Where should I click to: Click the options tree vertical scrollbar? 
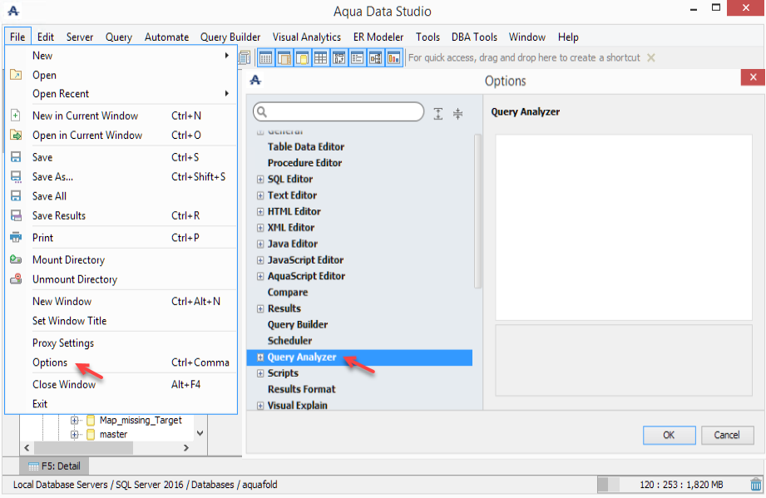[477, 211]
